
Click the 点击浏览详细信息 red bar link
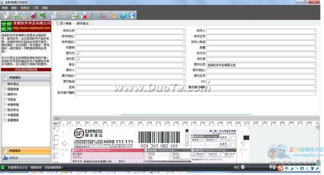point(26,69)
